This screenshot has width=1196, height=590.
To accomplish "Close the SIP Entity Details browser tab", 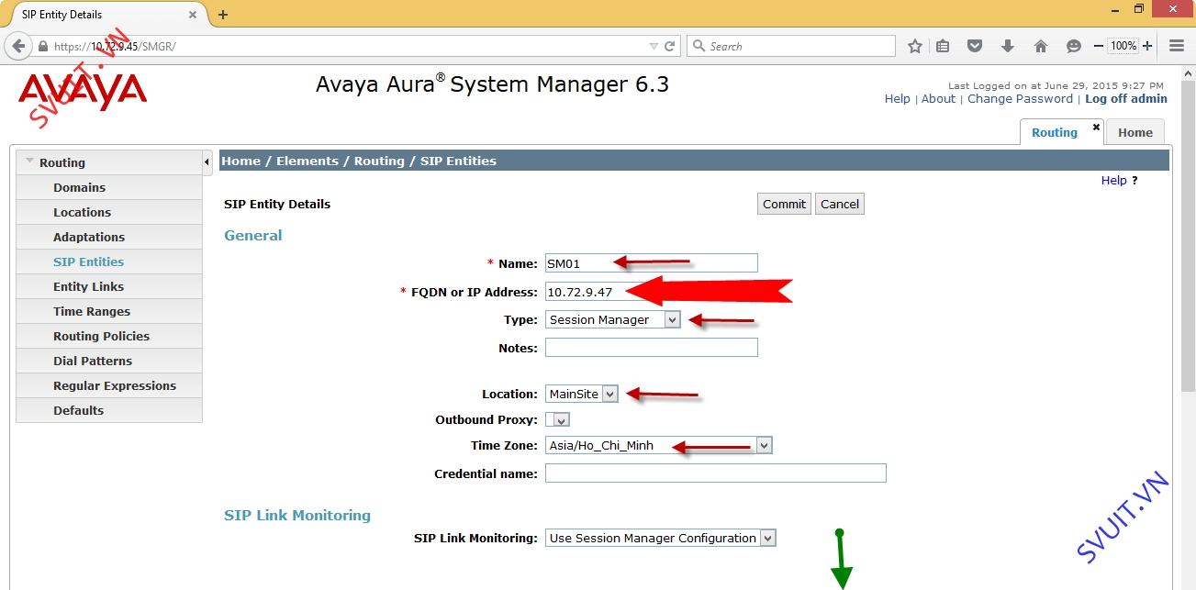I will 193,15.
